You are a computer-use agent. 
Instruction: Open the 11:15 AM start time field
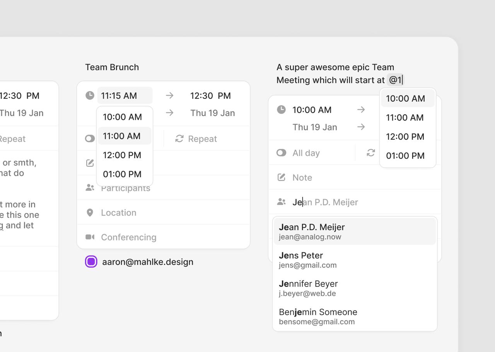click(x=125, y=96)
